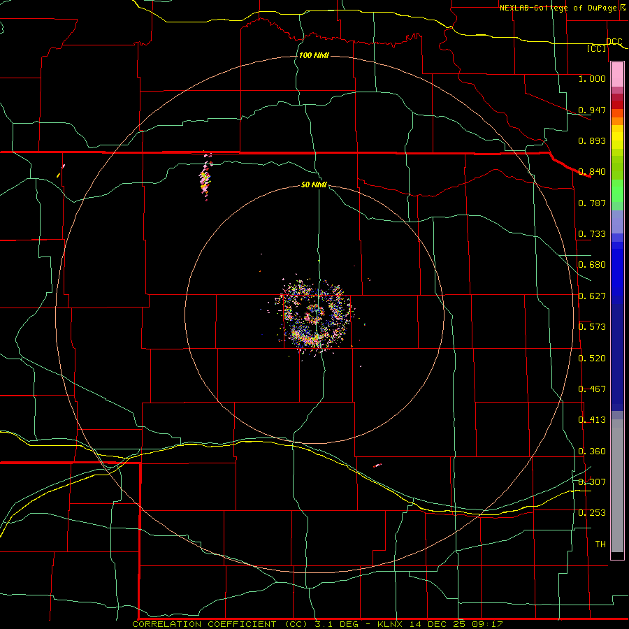Pick the light pink segment of the color bar
This screenshot has width=629, height=629.
[617, 74]
